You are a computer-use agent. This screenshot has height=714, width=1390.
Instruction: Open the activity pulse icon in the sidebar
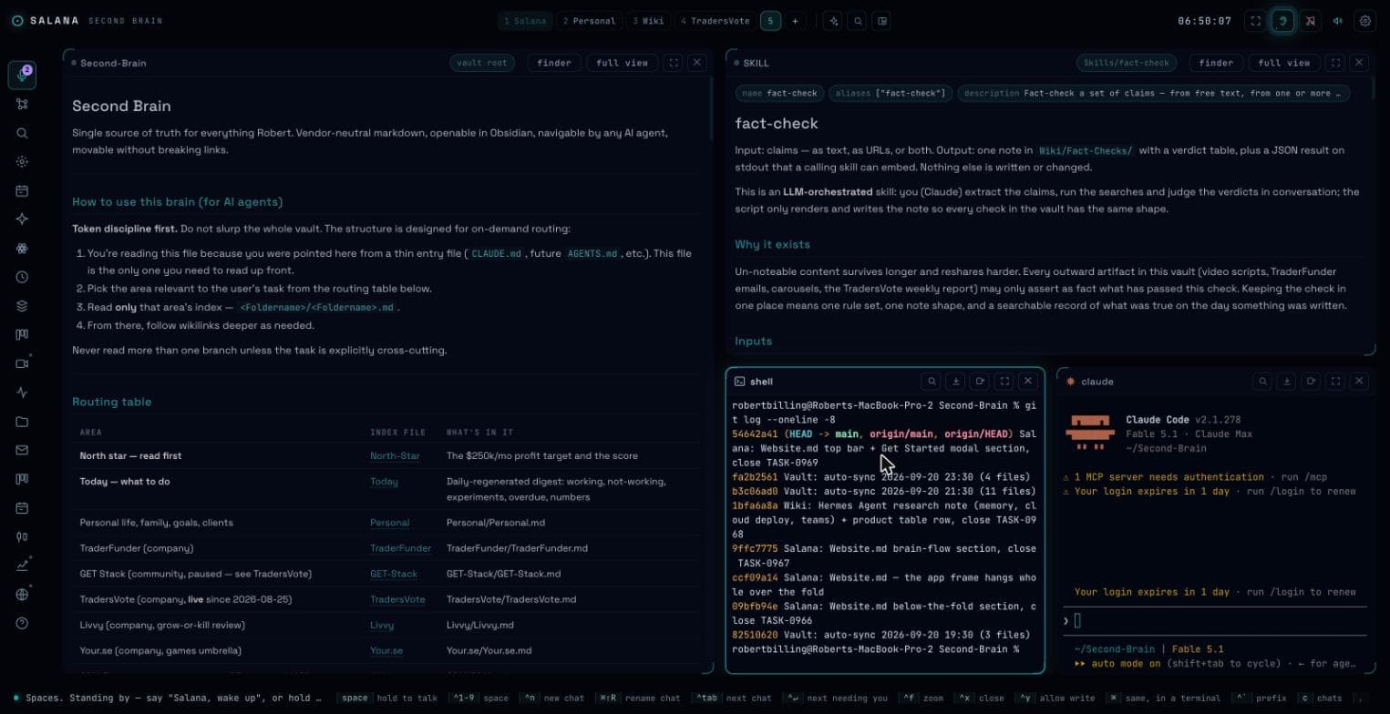pos(22,393)
